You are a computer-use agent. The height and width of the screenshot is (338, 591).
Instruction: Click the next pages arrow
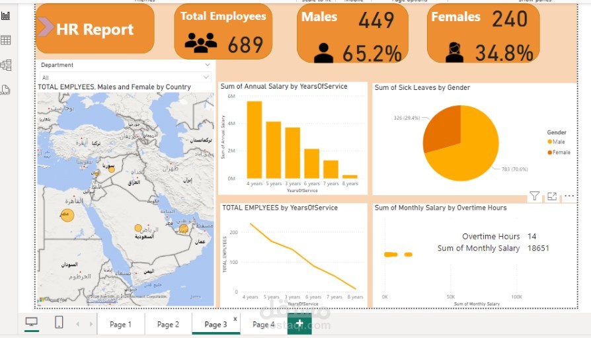tap(91, 323)
